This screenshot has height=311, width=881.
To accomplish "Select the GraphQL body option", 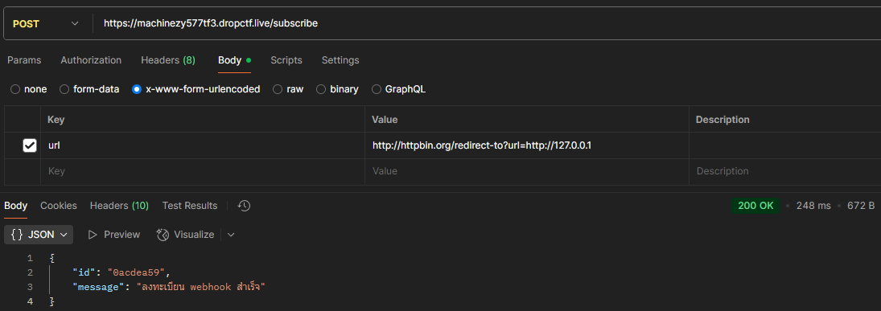I will tap(398, 89).
